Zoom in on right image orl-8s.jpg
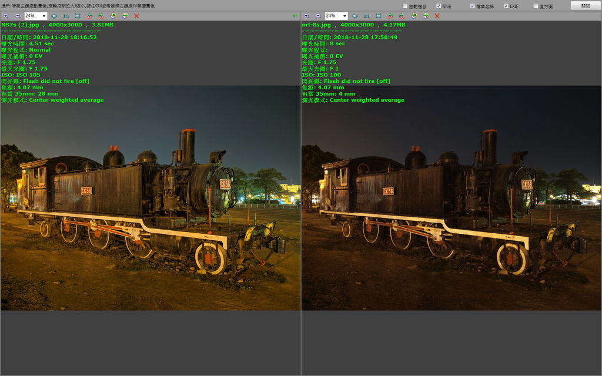The width and height of the screenshot is (602, 376). pyautogui.click(x=306, y=16)
